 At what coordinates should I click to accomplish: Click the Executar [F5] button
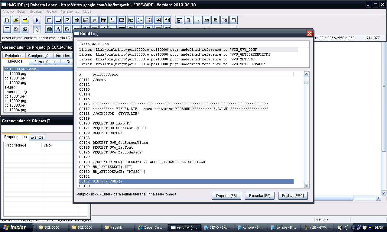tap(259, 196)
